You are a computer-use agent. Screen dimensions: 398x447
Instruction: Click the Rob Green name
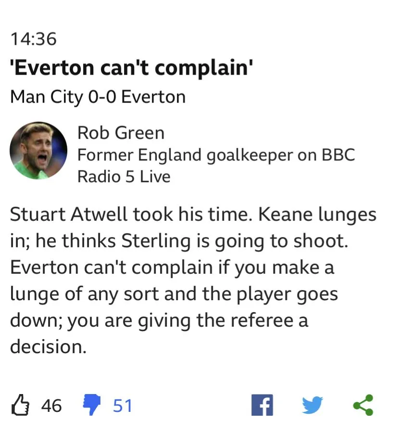pos(121,132)
